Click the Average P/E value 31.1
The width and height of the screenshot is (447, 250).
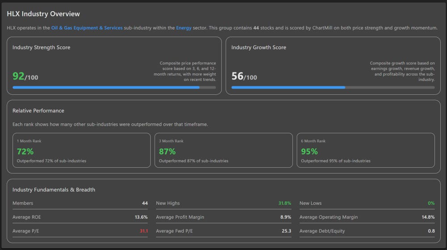143,231
